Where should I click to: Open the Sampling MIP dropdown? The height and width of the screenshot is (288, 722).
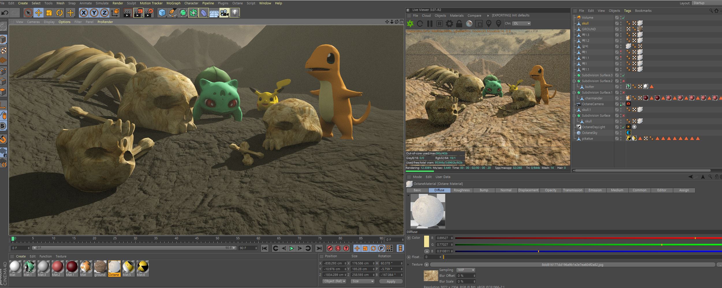click(466, 270)
